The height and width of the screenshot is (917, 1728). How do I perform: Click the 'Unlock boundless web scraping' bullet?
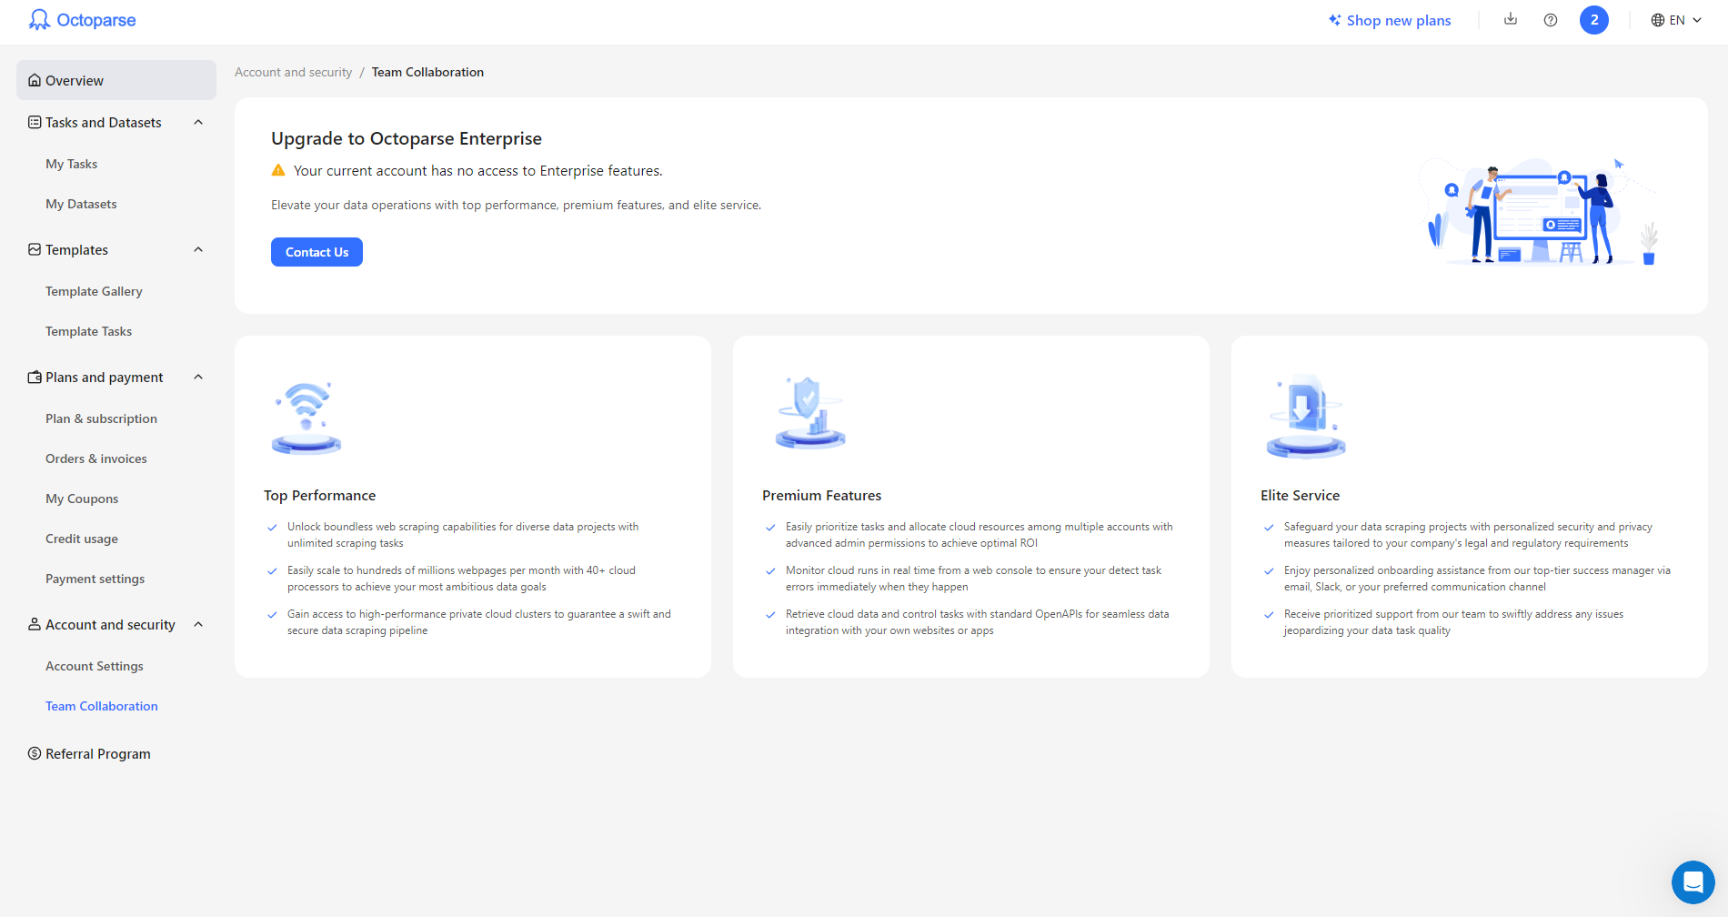[463, 535]
